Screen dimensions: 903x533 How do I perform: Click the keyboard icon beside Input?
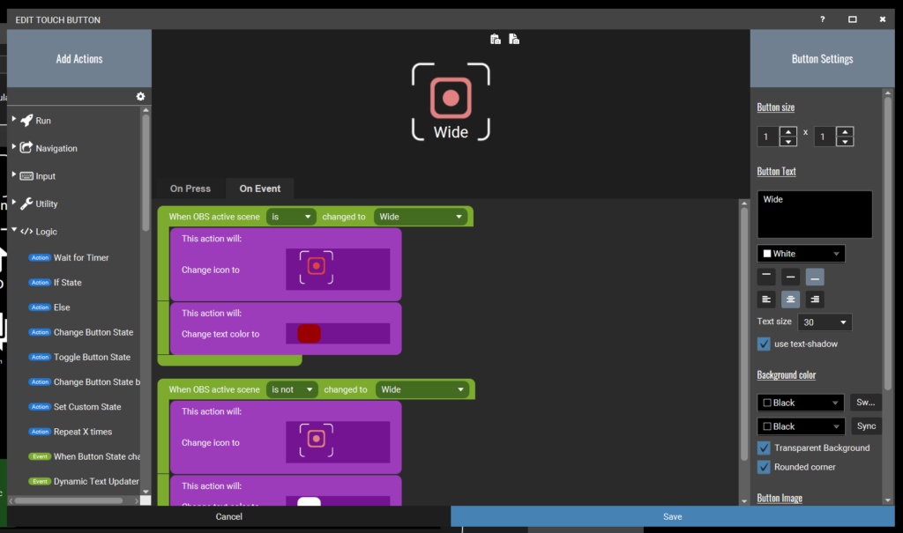(x=26, y=176)
